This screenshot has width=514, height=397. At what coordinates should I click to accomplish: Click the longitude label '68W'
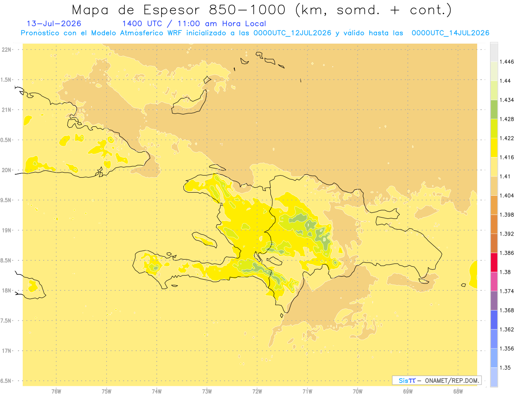458,391
